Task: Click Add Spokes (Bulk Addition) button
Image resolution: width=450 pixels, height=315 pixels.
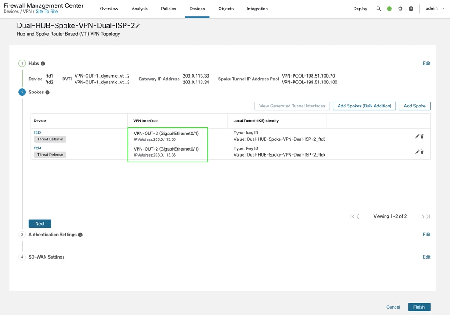Action: pos(364,106)
